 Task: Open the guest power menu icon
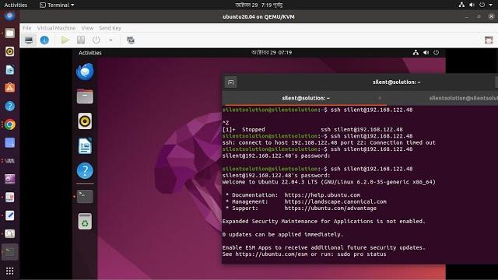click(436, 53)
